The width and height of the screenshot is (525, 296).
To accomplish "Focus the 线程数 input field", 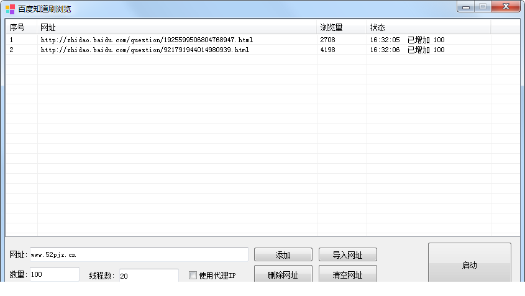I will pyautogui.click(x=149, y=276).
